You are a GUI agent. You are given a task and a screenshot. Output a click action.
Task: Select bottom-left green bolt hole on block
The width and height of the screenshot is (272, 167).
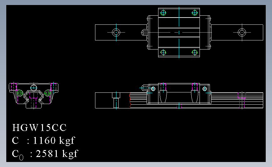point(163,52)
